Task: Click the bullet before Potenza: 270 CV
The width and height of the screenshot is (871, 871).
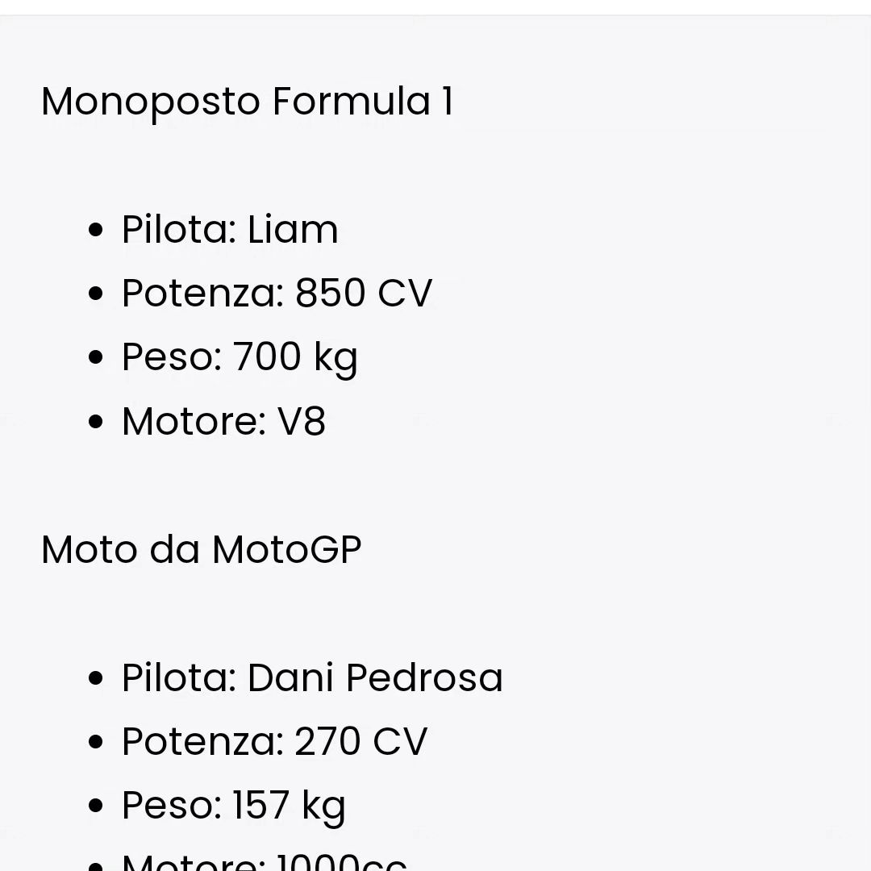Action: coord(95,742)
